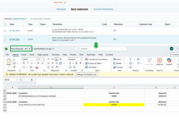Open the General number format dropdown

[x=81, y=59]
